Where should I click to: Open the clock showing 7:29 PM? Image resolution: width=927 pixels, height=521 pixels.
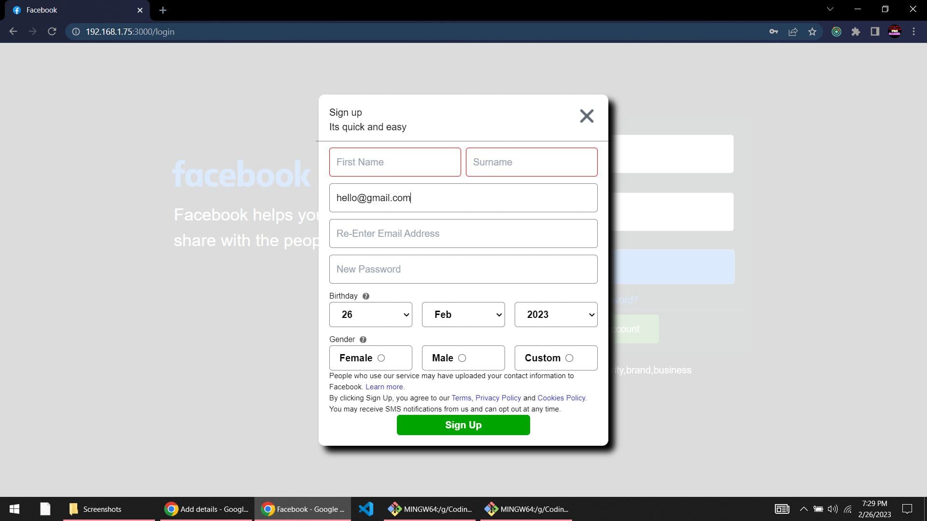point(874,509)
